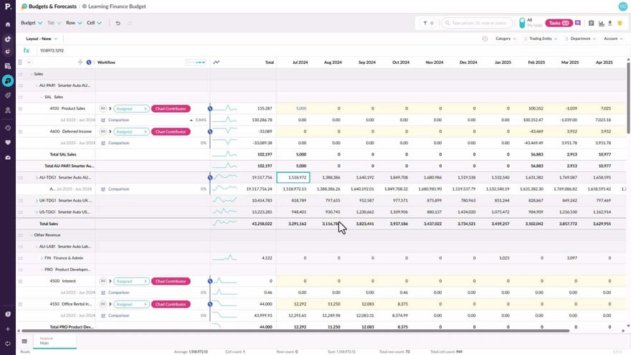Toggle the All / My tasks switch
Image resolution: width=631 pixels, height=355 pixels.
click(521, 23)
